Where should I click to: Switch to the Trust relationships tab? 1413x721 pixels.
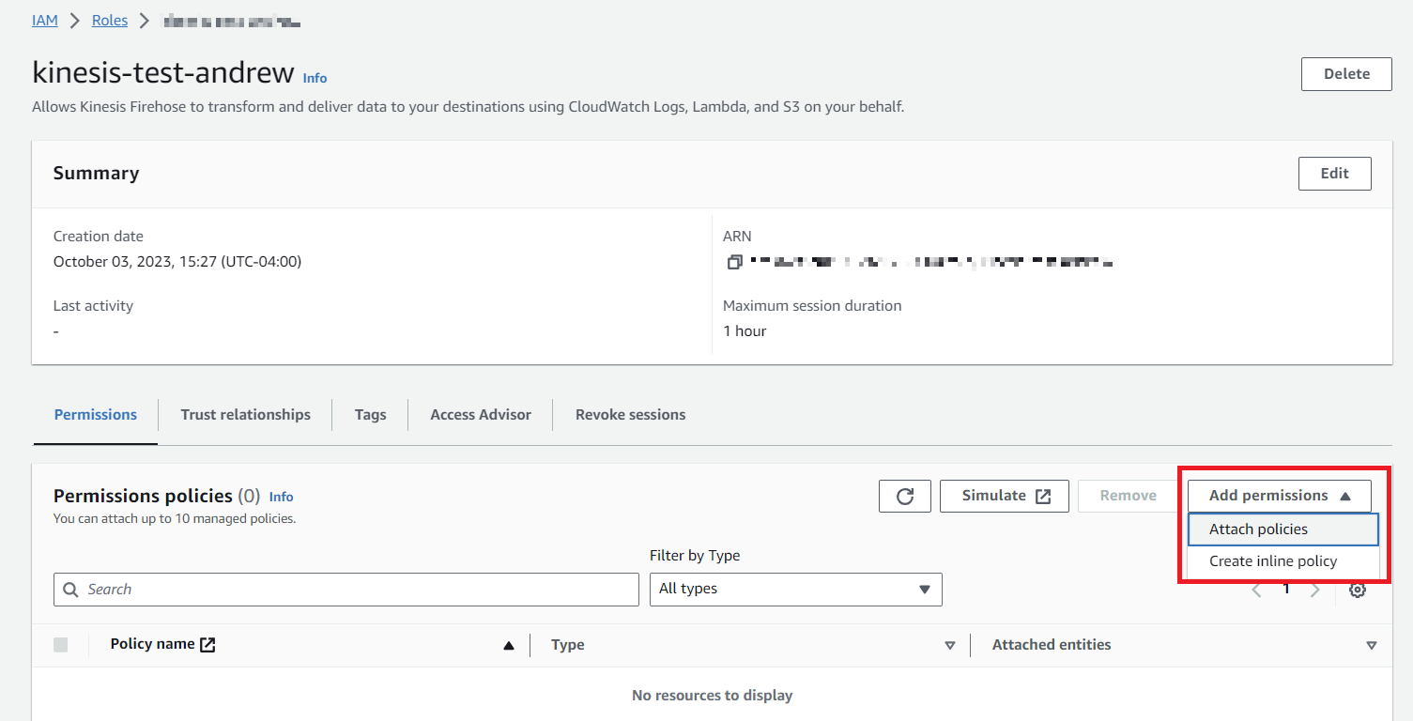(x=245, y=414)
